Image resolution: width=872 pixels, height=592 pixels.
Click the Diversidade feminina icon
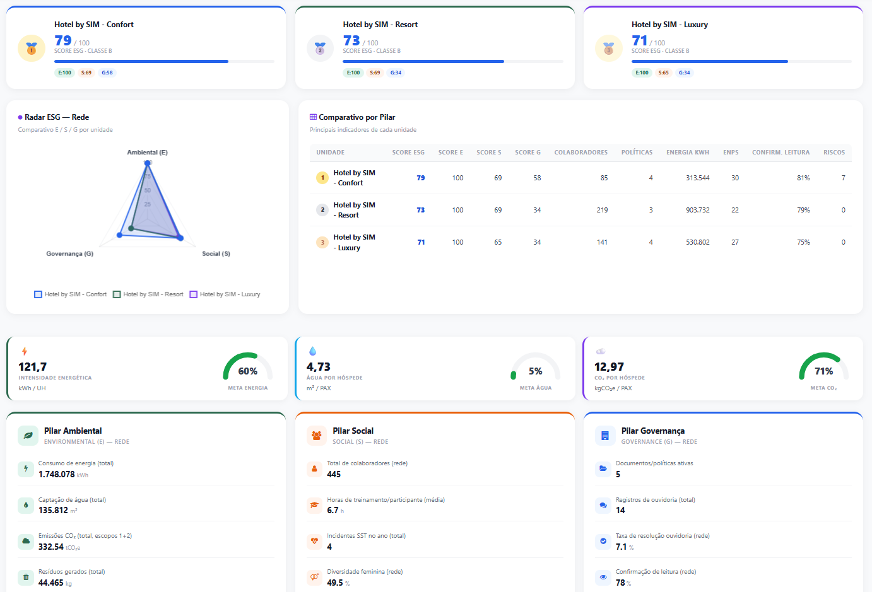(314, 577)
